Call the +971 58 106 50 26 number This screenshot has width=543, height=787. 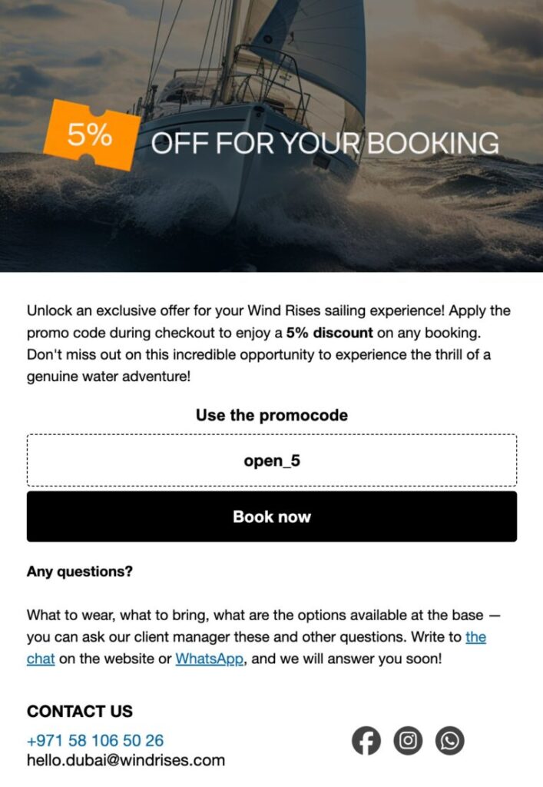point(95,741)
